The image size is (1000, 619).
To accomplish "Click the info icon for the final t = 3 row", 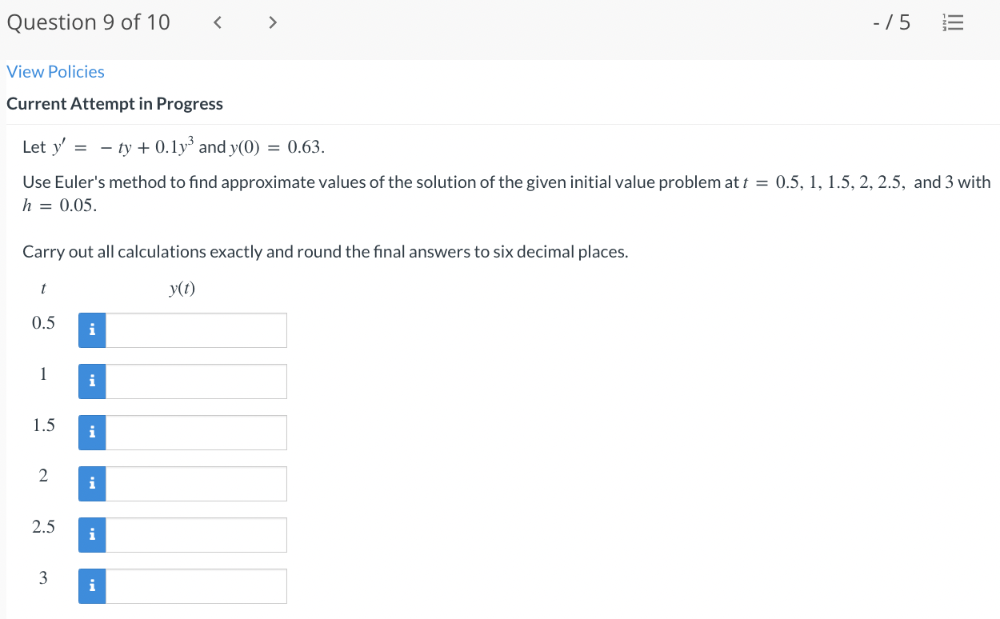I will pyautogui.click(x=91, y=585).
